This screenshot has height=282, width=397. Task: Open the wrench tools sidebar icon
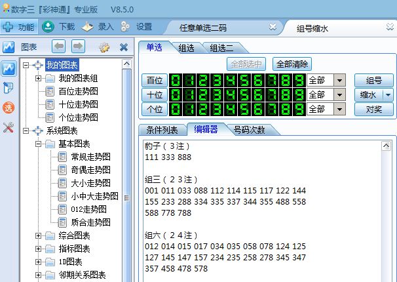pos(9,127)
